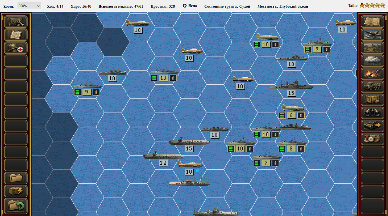Click the Состояние грунта: Сухой label
The image size is (388, 216).
click(x=227, y=6)
